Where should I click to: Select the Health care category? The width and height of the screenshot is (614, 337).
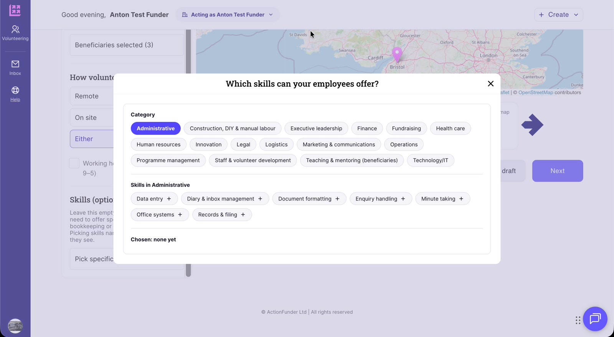[451, 128]
